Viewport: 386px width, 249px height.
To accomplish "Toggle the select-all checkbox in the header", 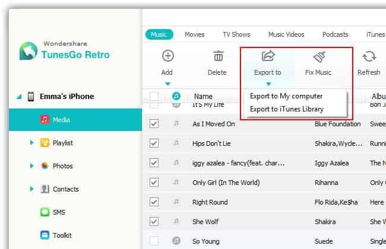I will [154, 96].
